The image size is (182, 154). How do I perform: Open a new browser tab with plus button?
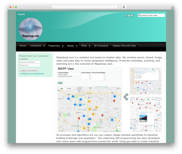pyautogui.click(x=173, y=8)
